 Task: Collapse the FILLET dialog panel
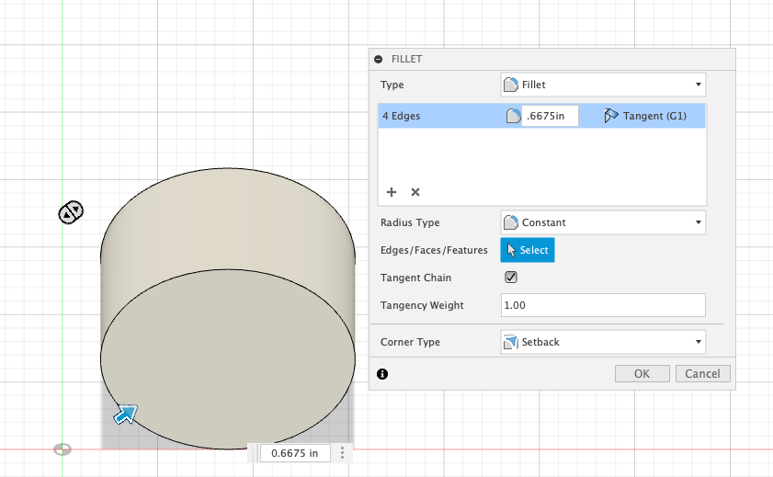point(378,59)
